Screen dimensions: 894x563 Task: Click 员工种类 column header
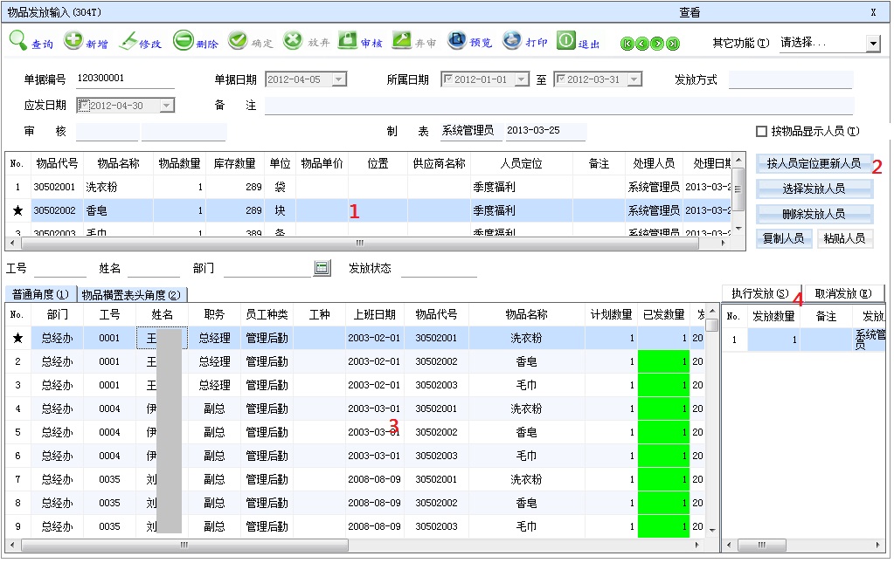pyautogui.click(x=267, y=315)
